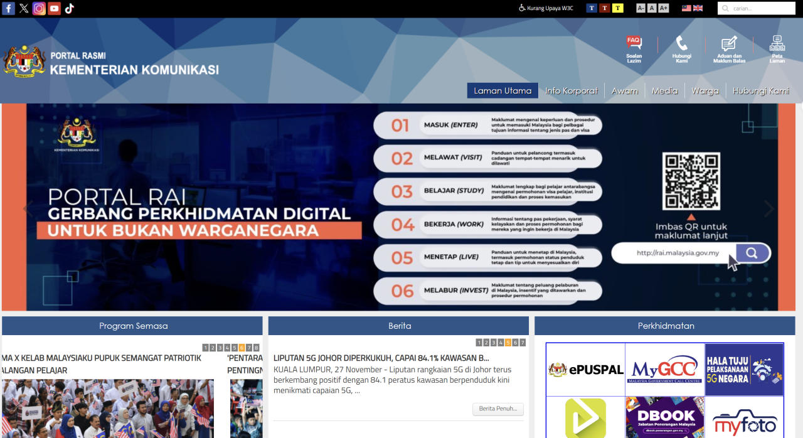The width and height of the screenshot is (803, 438).
Task: Open the Facebook social media icon
Action: coord(9,8)
